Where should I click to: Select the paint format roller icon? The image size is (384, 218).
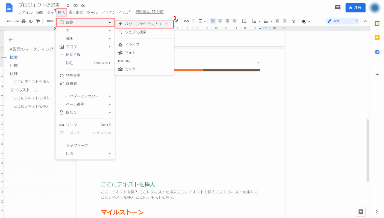tap(38, 21)
